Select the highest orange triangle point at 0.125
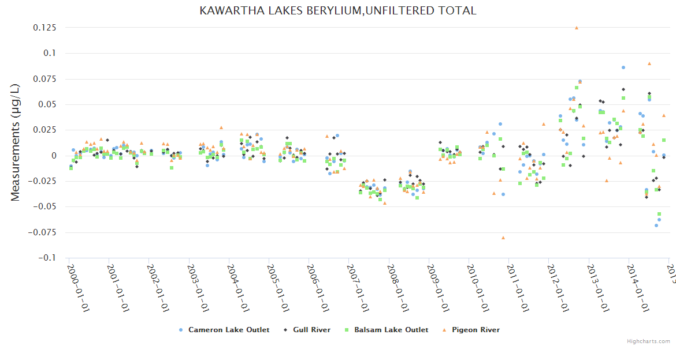This screenshot has height=346, width=676. click(576, 28)
